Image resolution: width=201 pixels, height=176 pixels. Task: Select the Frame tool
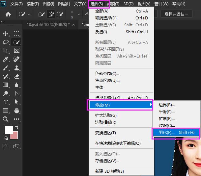pyautogui.click(x=16, y=51)
